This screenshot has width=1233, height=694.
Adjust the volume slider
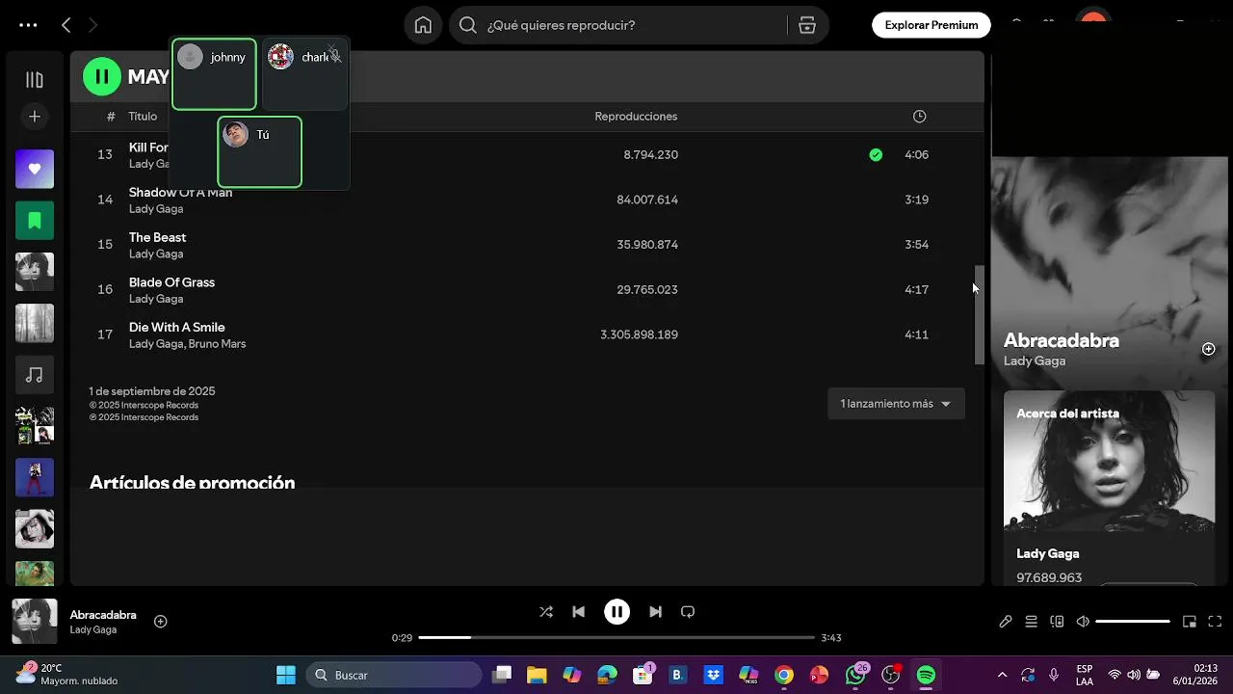[1133, 622]
